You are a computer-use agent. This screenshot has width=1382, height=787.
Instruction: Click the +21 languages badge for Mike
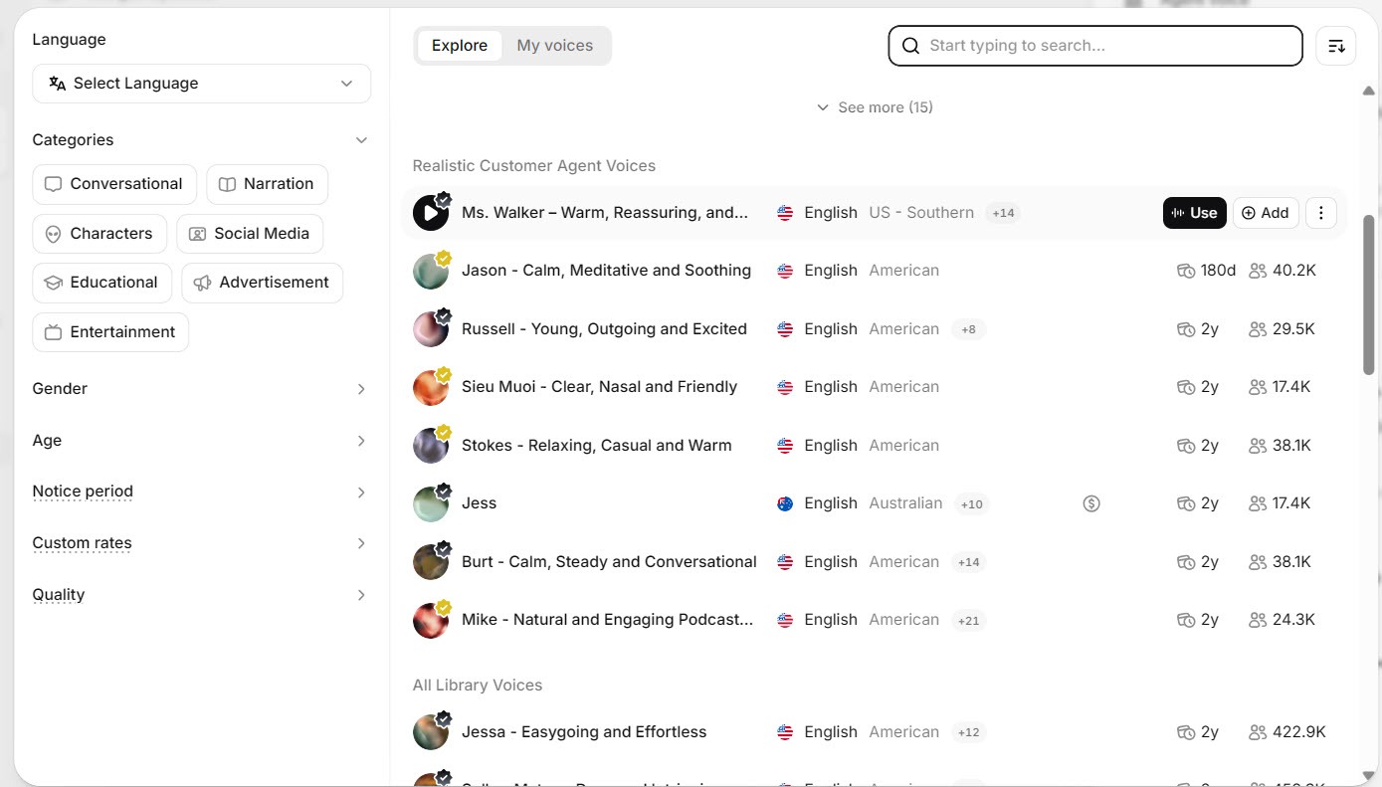pos(968,620)
